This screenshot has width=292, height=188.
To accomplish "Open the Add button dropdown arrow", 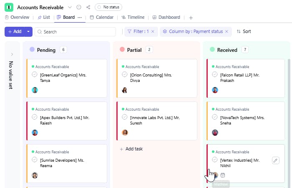I will 28,31.
